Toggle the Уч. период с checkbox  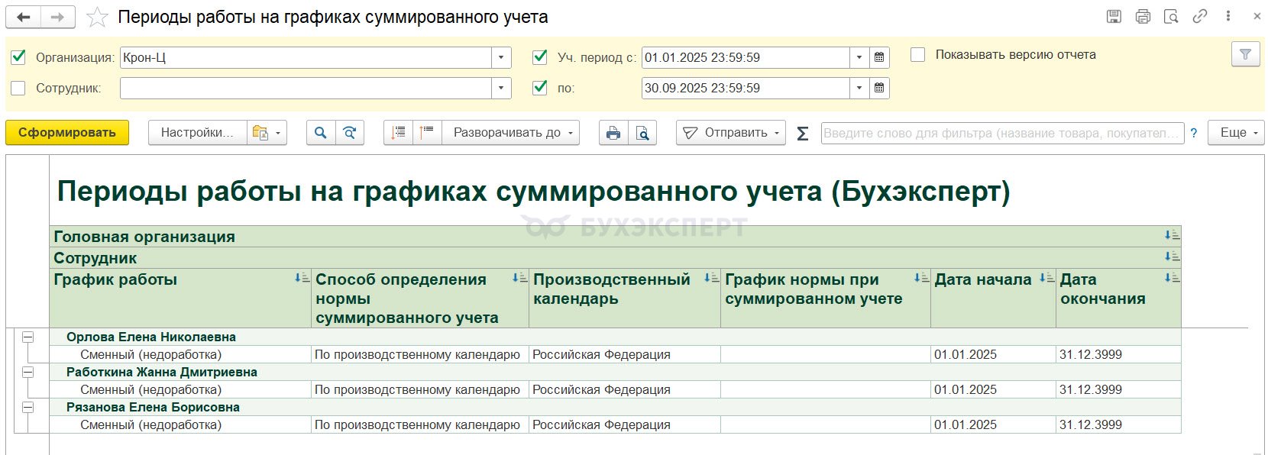click(x=540, y=56)
